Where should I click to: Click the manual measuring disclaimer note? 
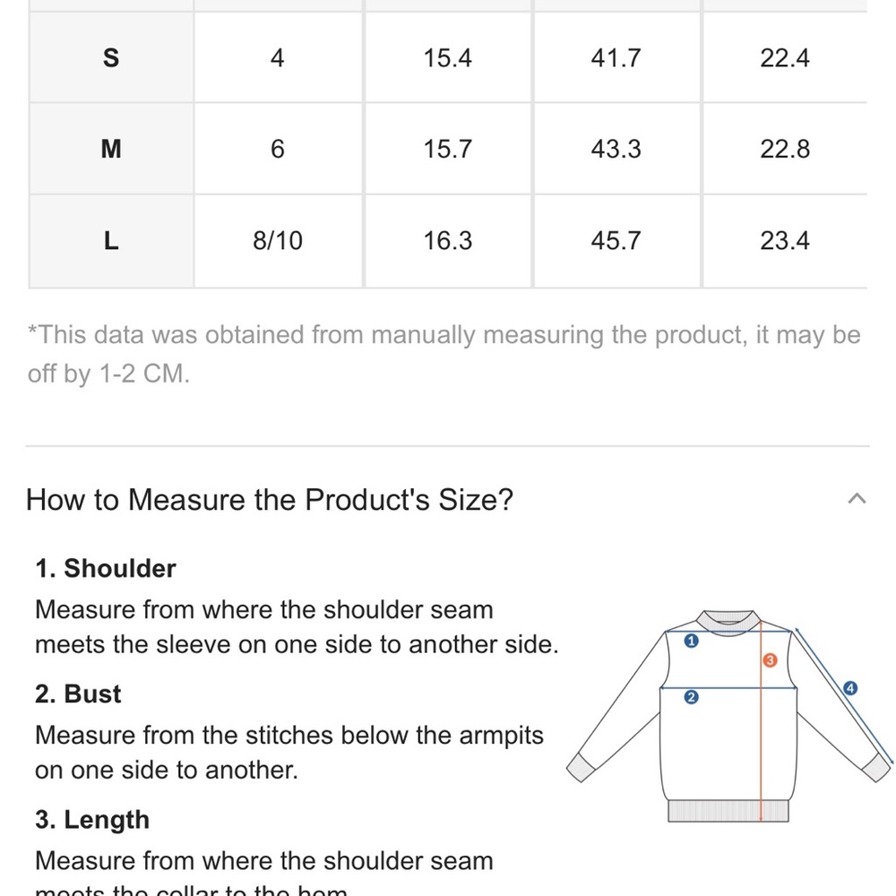click(444, 354)
